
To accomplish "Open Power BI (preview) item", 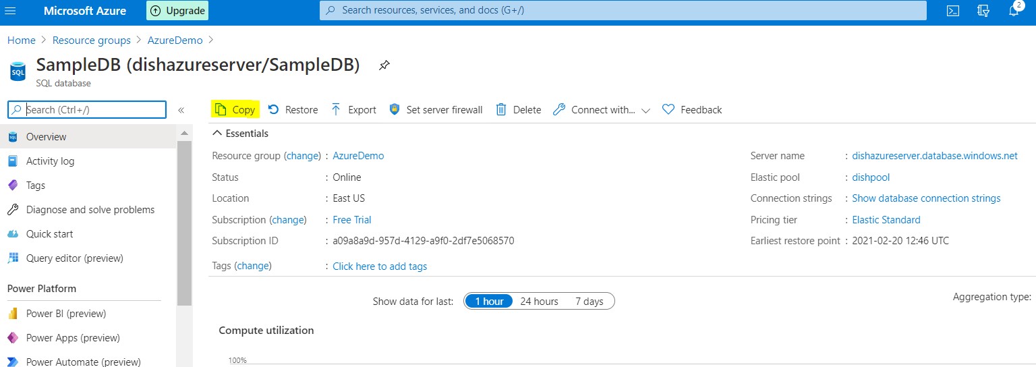I will click(88, 314).
